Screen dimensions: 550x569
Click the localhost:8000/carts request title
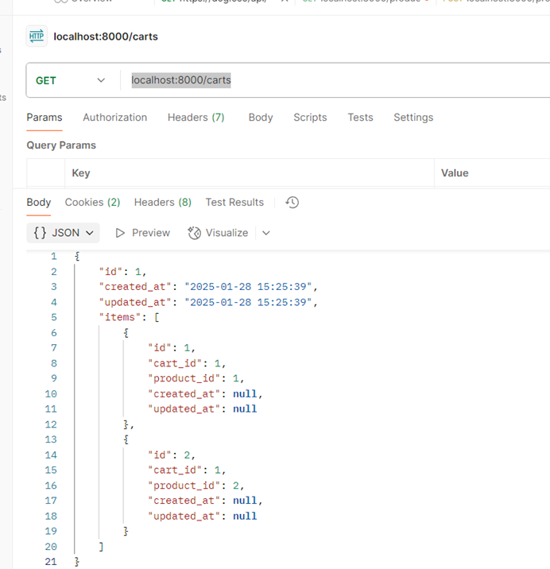[x=106, y=37]
